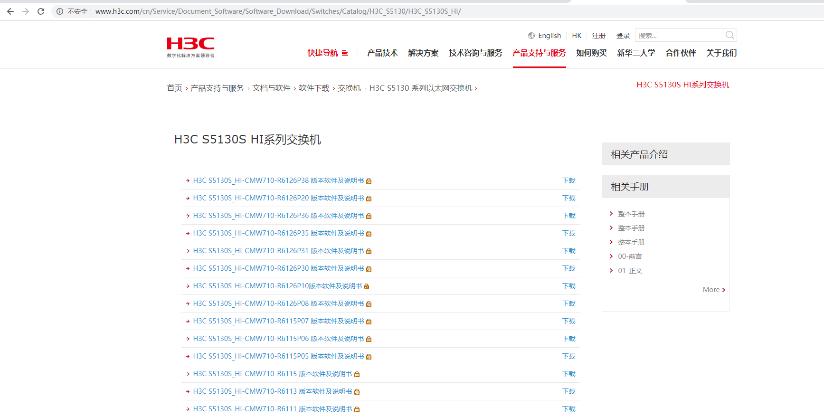The width and height of the screenshot is (824, 417).
Task: Open 合作伙伴 menu
Action: (x=681, y=53)
